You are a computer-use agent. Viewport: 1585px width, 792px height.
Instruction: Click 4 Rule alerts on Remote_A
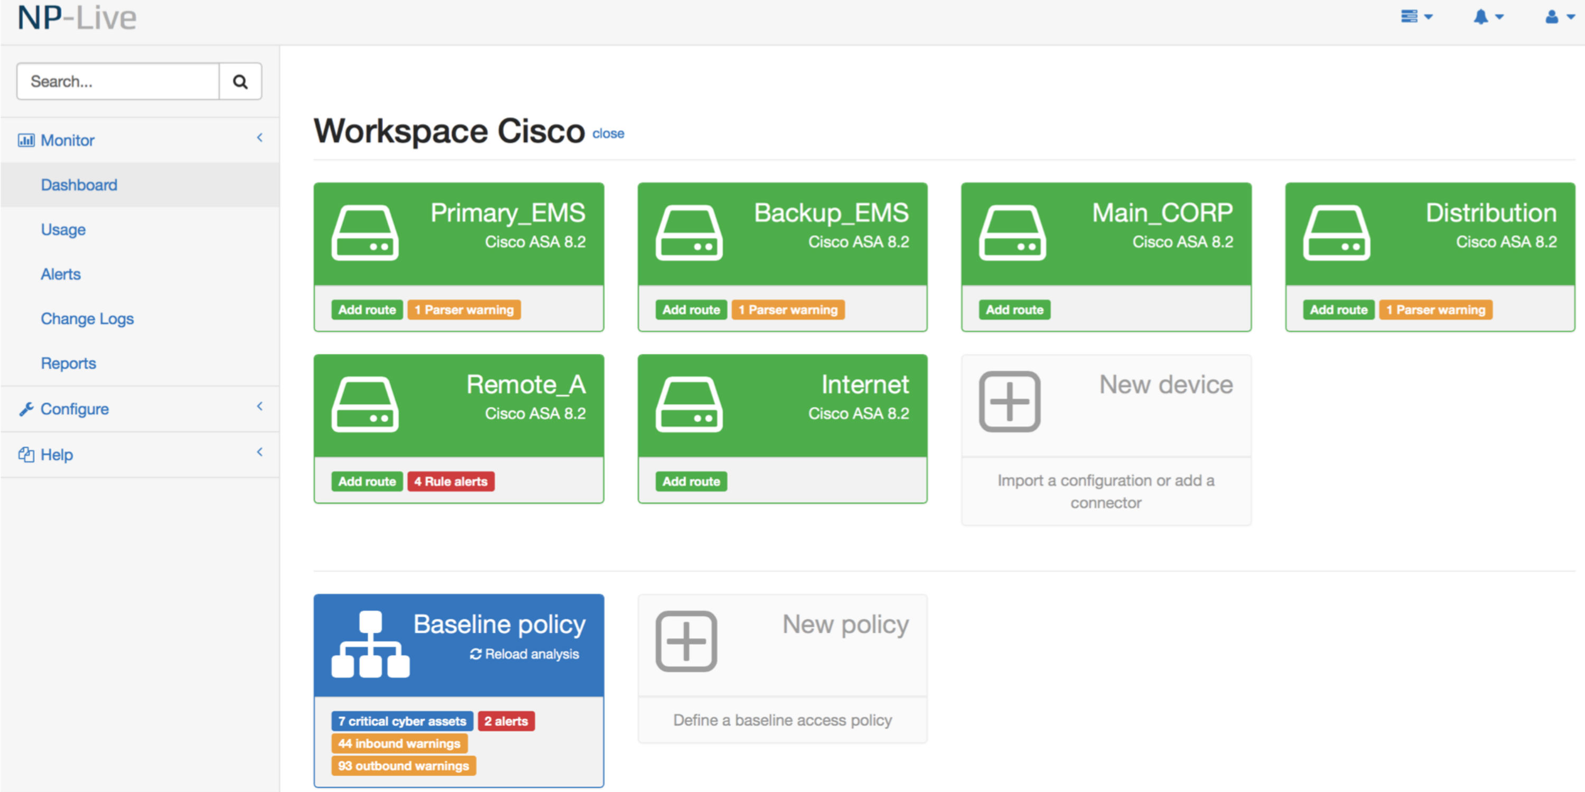(450, 482)
